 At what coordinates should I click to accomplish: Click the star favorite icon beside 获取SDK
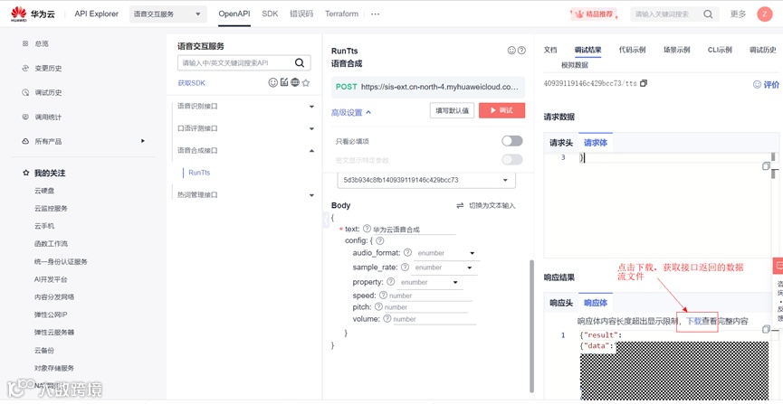tap(306, 83)
